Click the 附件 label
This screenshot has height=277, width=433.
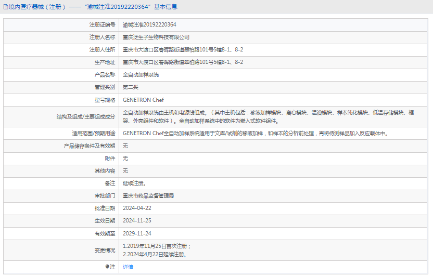(x=110, y=159)
